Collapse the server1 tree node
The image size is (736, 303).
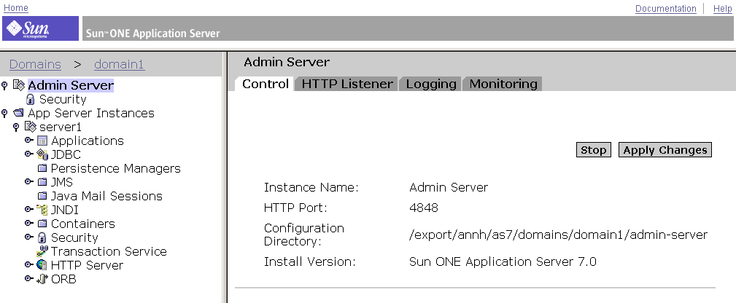[17, 127]
